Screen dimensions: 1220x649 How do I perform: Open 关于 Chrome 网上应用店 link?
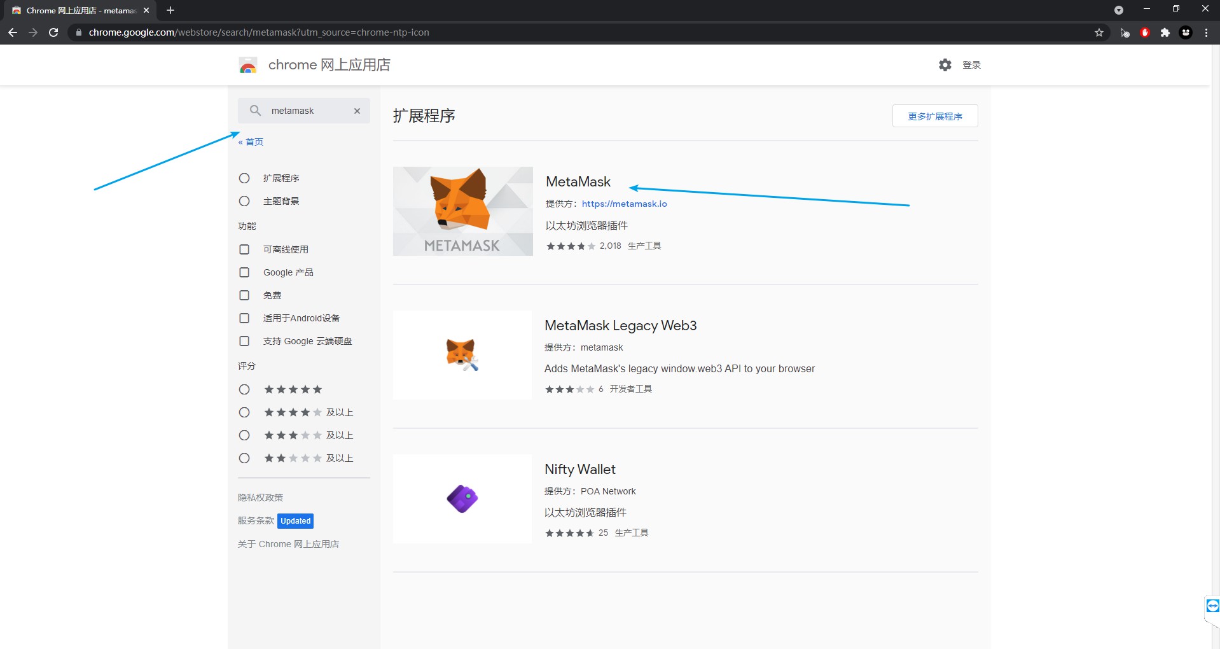click(x=288, y=544)
